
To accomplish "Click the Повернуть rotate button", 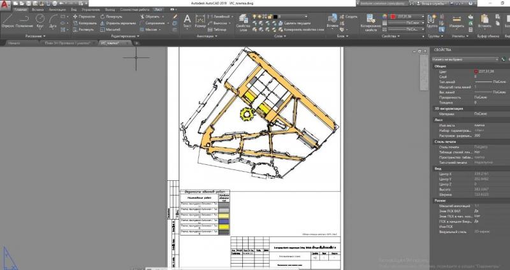I will coord(111,17).
